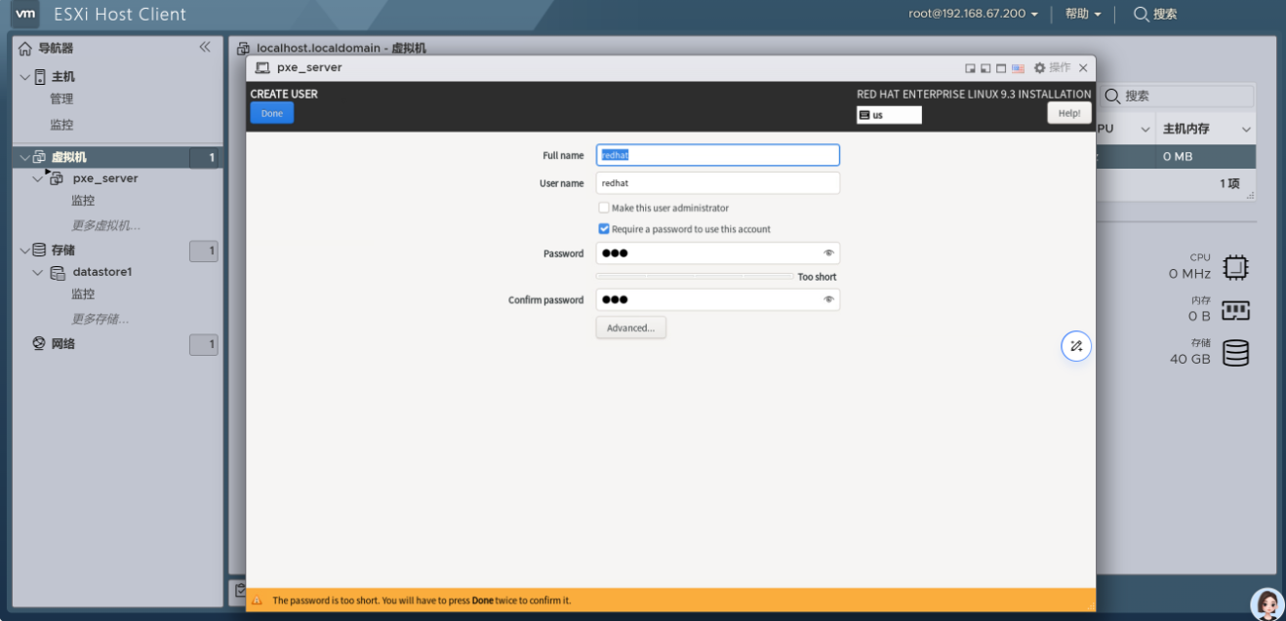Open 监控 under 主机

pos(61,125)
